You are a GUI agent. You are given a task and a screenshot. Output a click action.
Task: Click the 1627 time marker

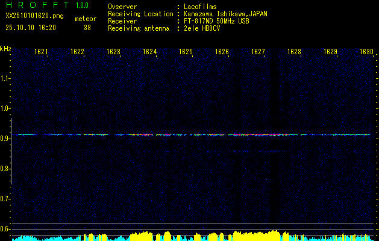[258, 52]
